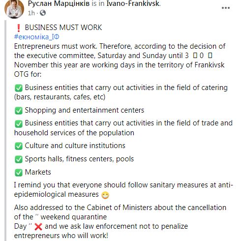Click the check mark next to Culture institutions
Viewport: 242px width, 241px height.
pos(19,146)
